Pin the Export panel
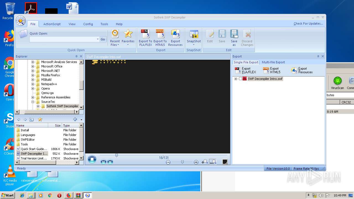354x199 pixels. (x=318, y=56)
